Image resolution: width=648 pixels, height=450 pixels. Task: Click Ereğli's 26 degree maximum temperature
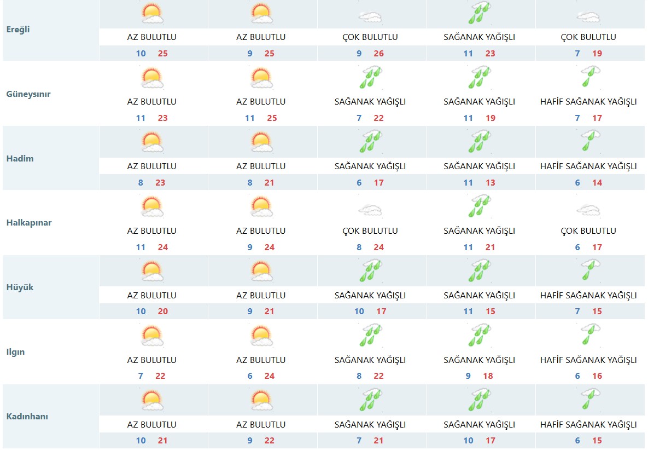click(378, 54)
